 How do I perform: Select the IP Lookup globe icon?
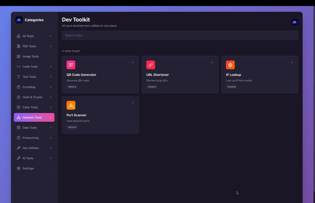pos(230,65)
